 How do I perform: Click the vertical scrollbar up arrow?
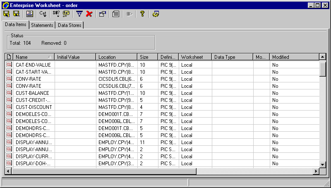[323, 57]
